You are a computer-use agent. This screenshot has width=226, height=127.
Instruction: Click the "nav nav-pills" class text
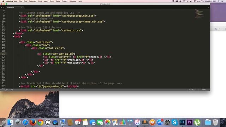(x=63, y=54)
